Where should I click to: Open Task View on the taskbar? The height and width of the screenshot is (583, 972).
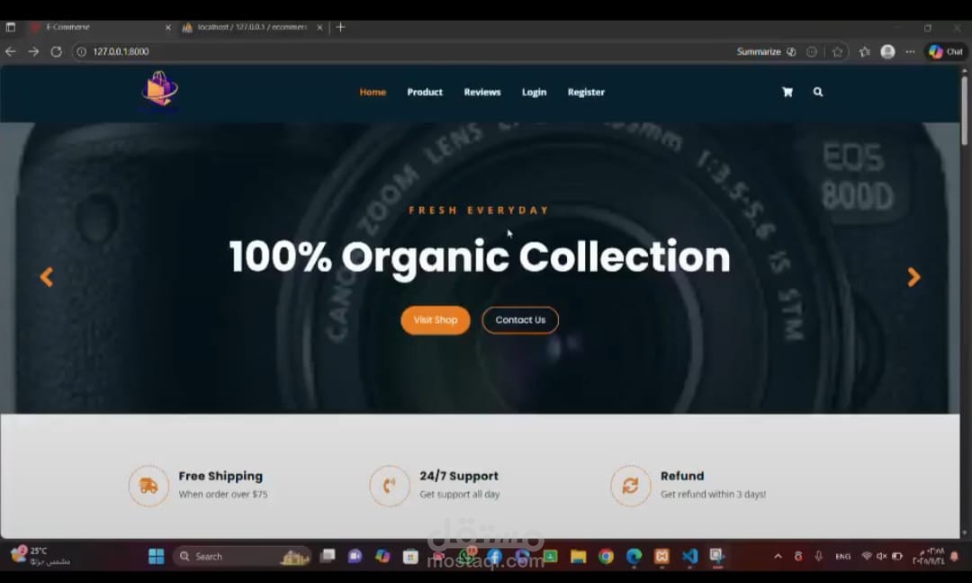(x=328, y=556)
